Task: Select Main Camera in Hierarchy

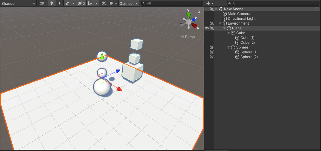Action: [x=239, y=14]
